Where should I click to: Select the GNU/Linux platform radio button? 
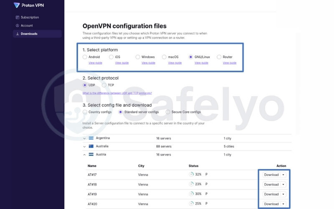point(191,57)
